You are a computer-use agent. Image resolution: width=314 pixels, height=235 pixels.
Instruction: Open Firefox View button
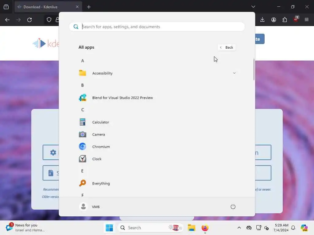click(x=6, y=7)
